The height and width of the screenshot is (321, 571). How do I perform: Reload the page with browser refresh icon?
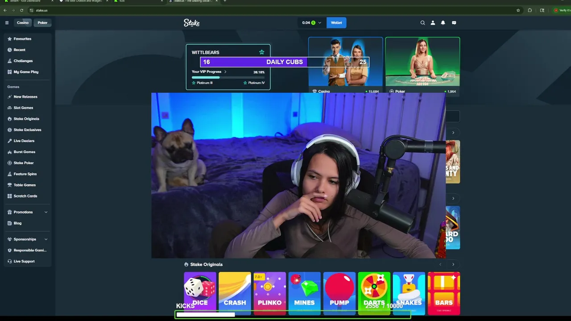(x=21, y=10)
